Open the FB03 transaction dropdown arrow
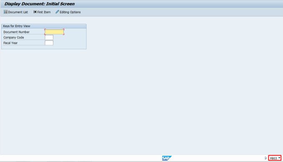Screen dimensions: 283x162 point(279,158)
